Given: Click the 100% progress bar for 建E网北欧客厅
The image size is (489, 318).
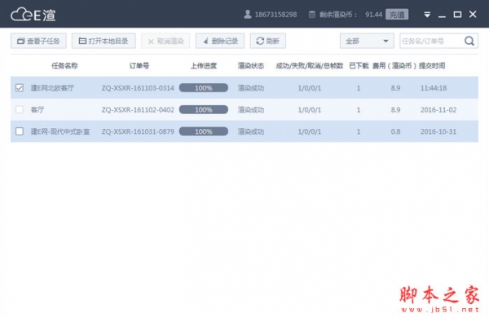Looking at the screenshot, I should pyautogui.click(x=204, y=88).
